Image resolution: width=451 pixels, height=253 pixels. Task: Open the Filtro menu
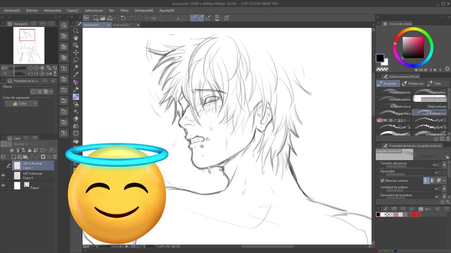124,11
